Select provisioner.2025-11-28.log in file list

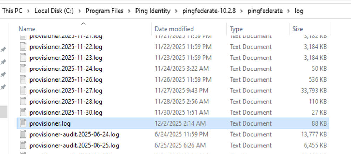pos(66,102)
